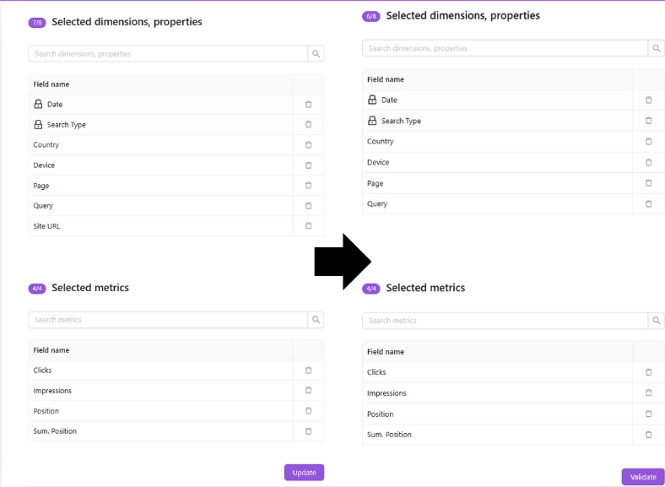Screen dimensions: 665x487
Task: Select 'Country' text in right 6/8 list
Action: [381, 142]
